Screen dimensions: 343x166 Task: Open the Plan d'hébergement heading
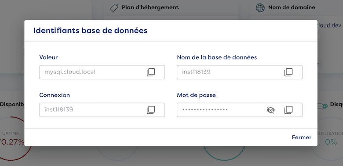tap(150, 7)
